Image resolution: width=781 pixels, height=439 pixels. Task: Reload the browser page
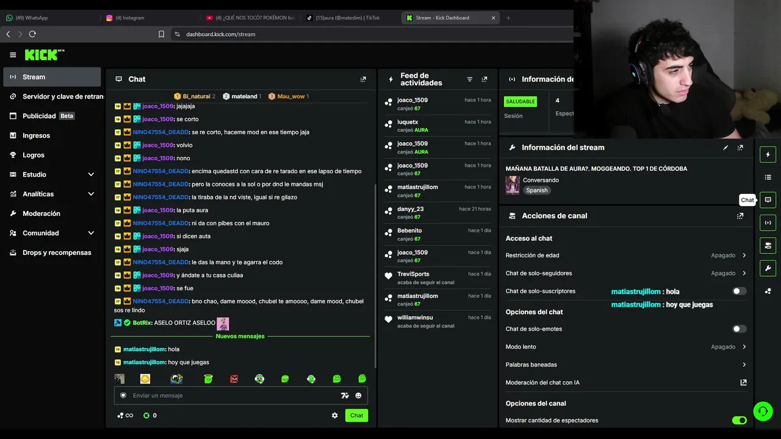click(x=32, y=34)
